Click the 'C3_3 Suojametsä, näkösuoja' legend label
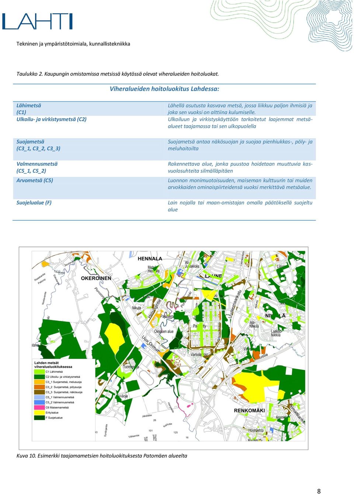Screen dimensions: 354x494 tap(64, 392)
